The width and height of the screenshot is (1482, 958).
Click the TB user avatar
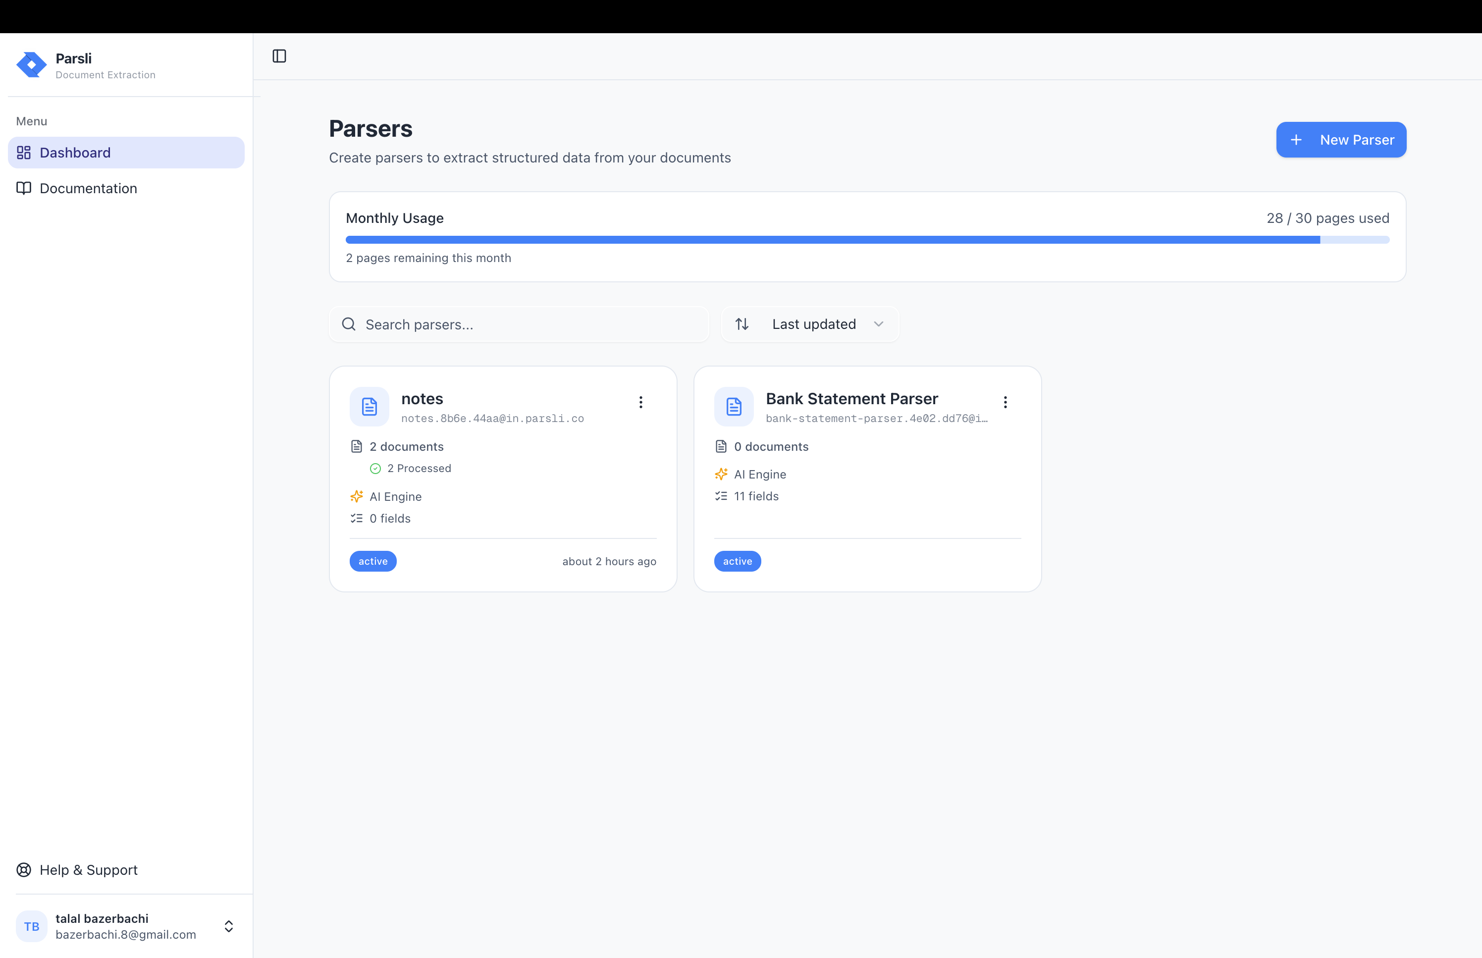32,926
